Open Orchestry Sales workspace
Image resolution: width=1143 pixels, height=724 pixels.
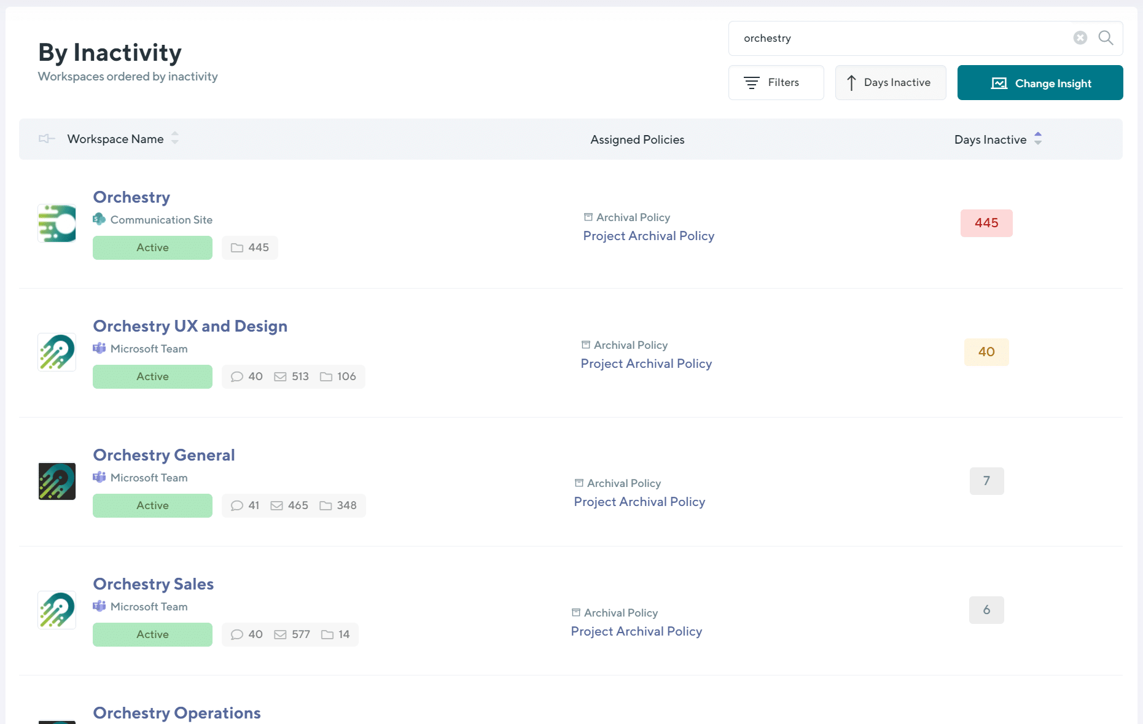(154, 584)
